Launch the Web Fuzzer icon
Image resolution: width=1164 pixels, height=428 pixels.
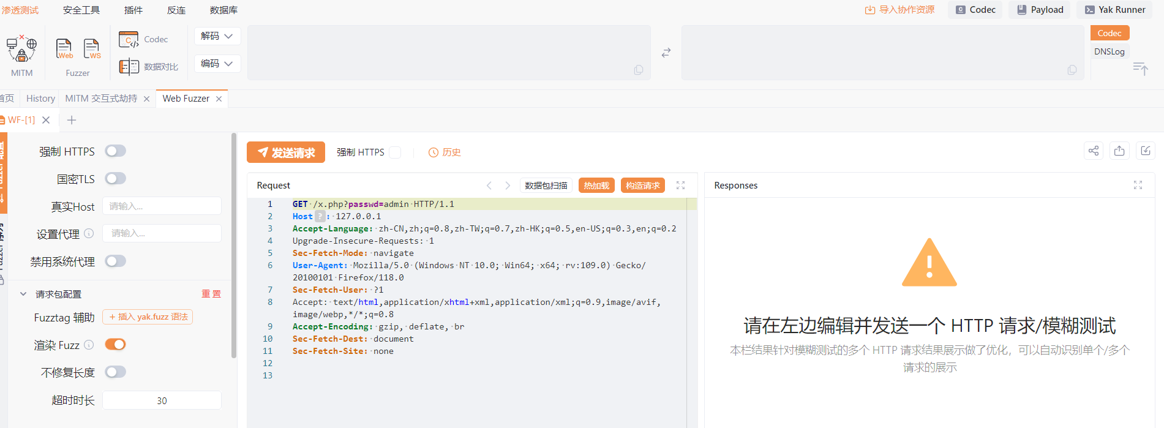coord(64,49)
